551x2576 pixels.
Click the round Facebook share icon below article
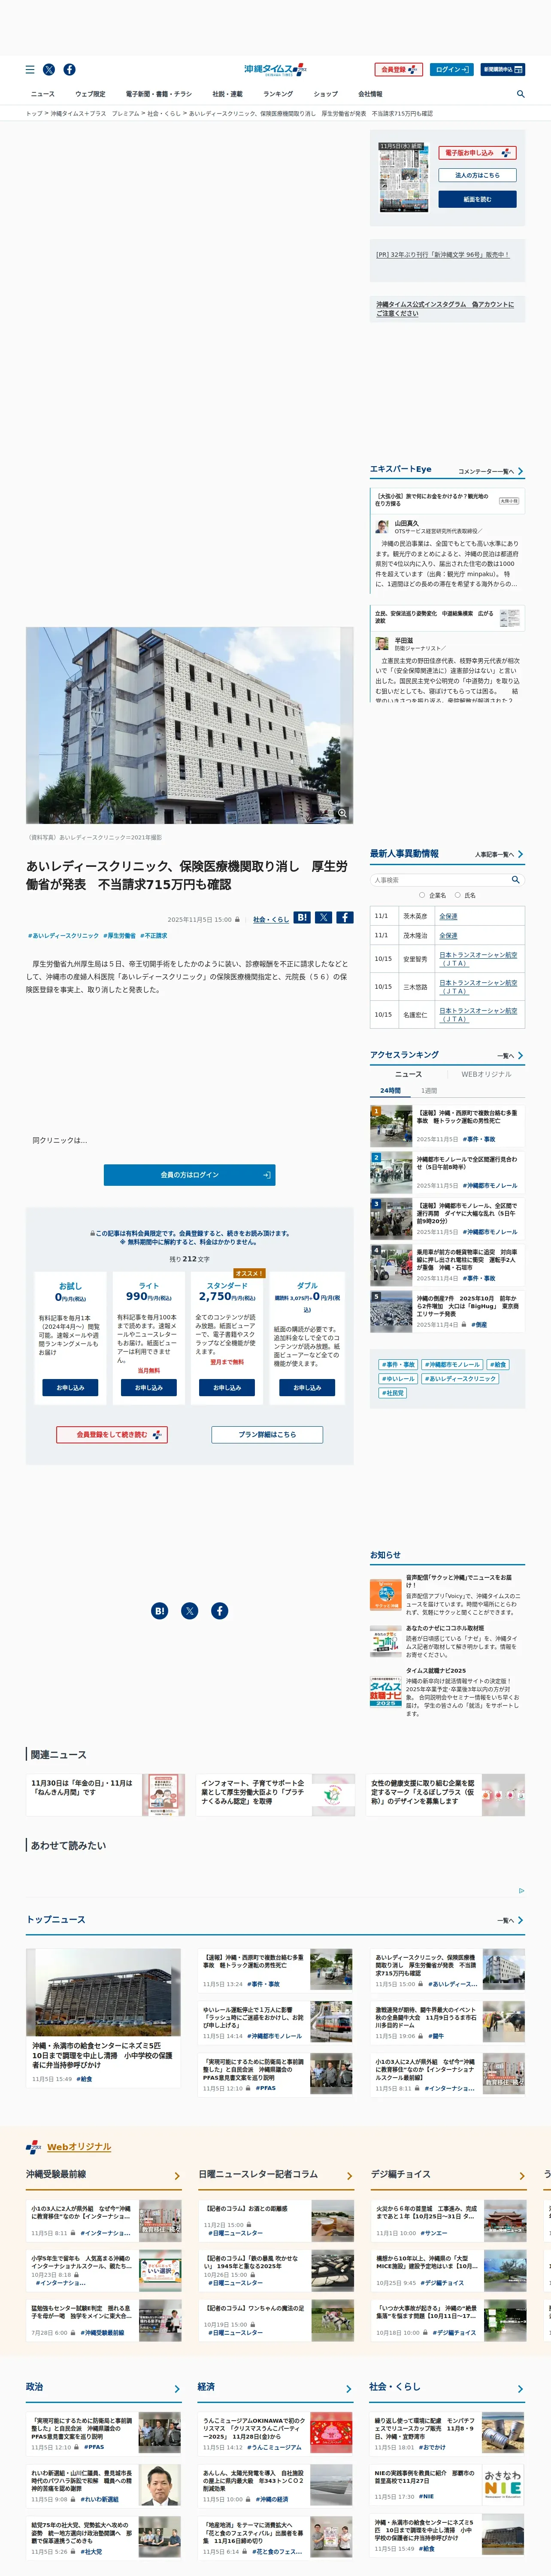coord(220,1611)
